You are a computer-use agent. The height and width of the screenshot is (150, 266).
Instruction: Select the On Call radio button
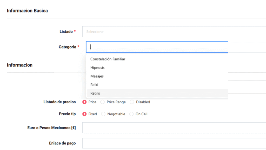(x=131, y=114)
